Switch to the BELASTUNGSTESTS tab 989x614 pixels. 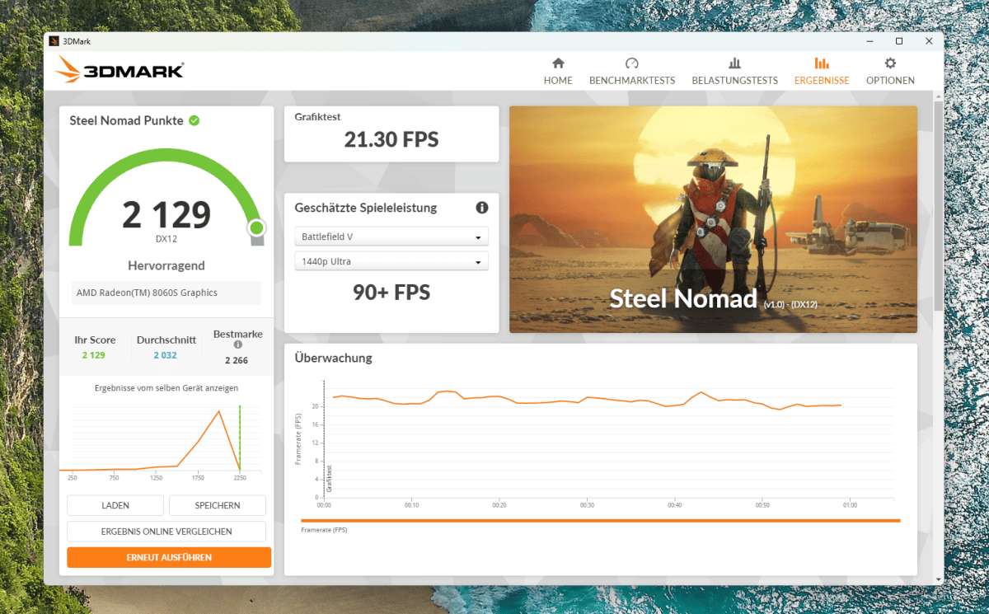(x=734, y=71)
